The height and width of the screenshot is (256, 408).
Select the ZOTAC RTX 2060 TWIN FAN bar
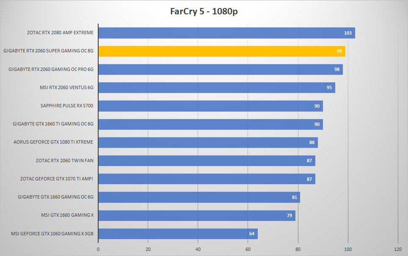207,161
